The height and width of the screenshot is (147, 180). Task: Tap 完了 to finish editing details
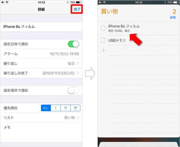click(x=77, y=9)
